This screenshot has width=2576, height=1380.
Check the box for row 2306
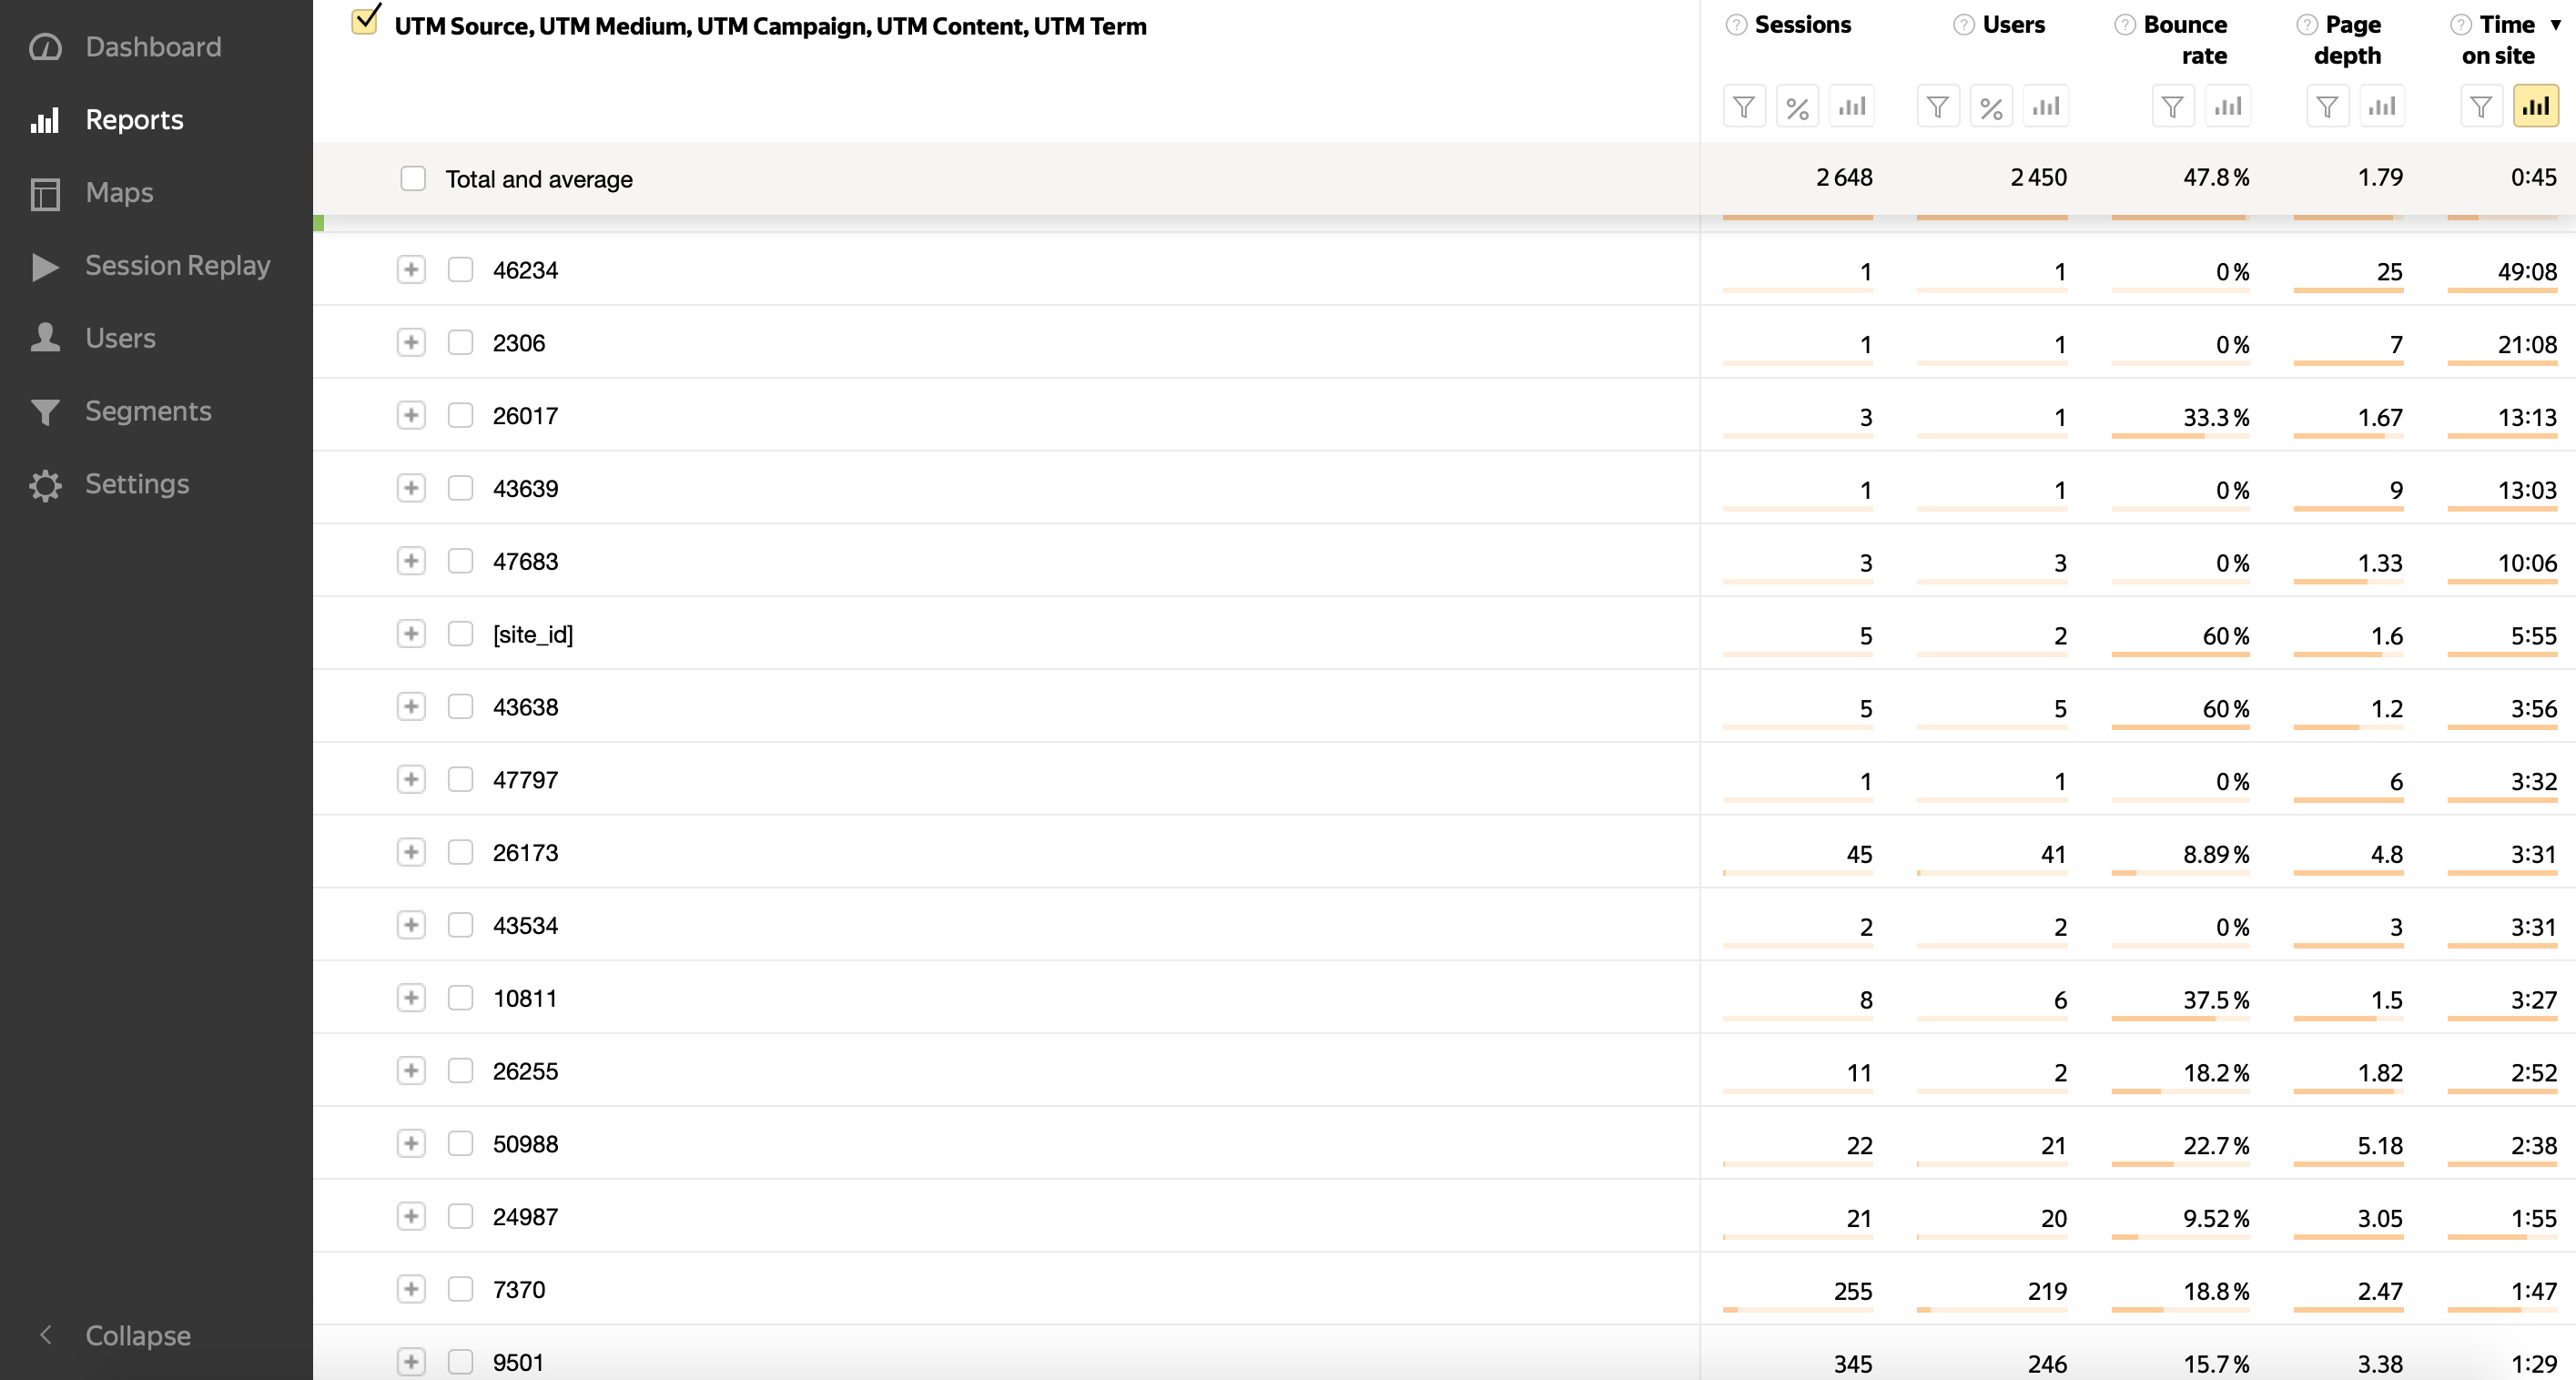coord(460,343)
